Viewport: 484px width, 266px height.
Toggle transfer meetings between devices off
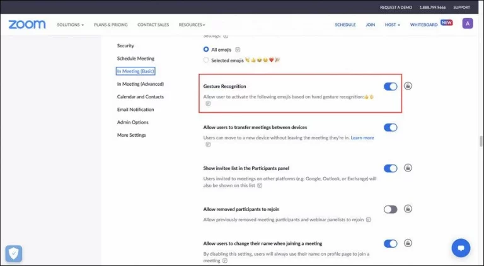click(x=390, y=127)
